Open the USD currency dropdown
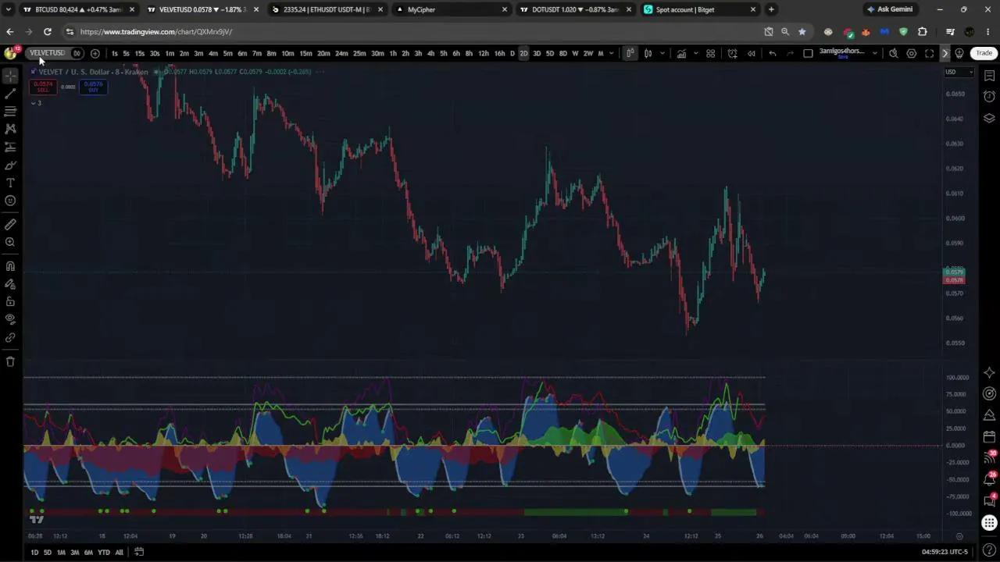 [959, 72]
